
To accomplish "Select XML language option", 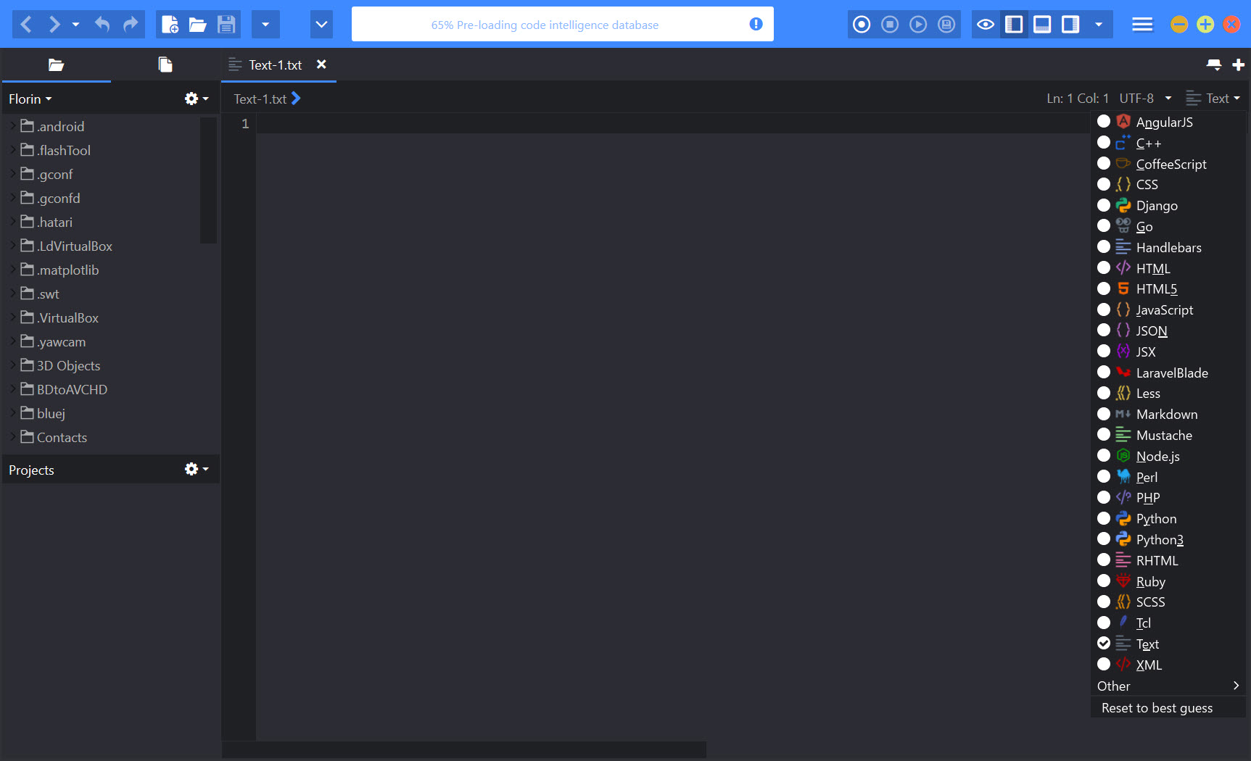I will click(1168, 665).
